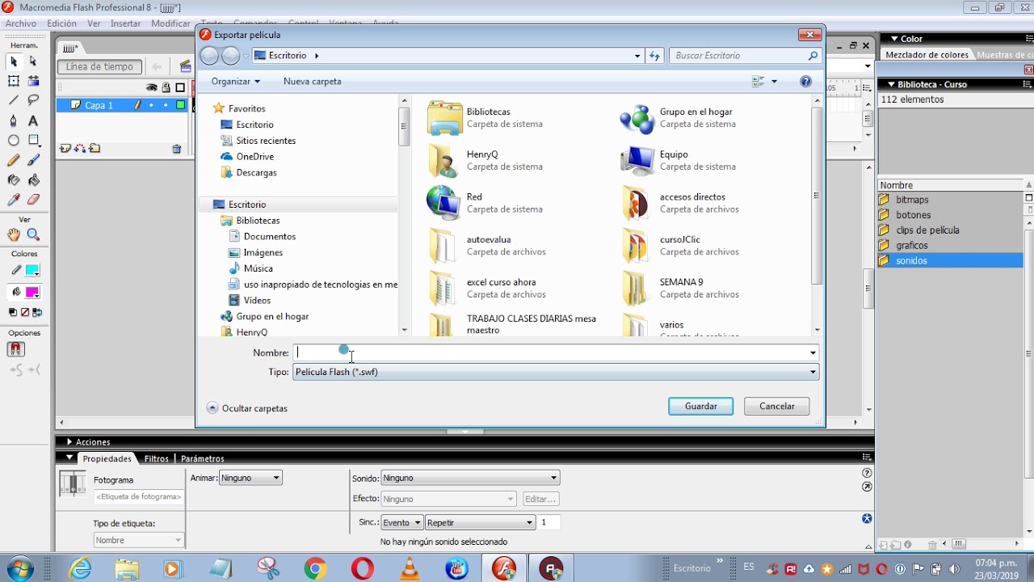Select the Paint Bucket tool

coord(33,179)
